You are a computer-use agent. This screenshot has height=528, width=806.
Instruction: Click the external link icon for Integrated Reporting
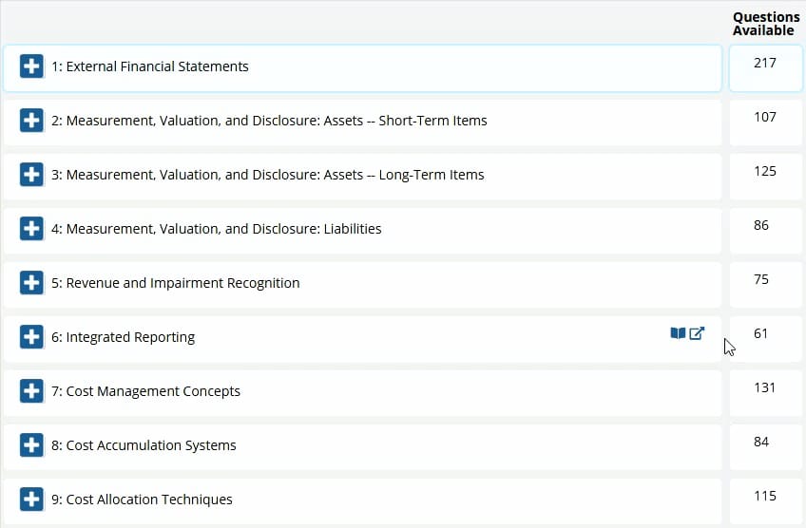click(x=697, y=333)
